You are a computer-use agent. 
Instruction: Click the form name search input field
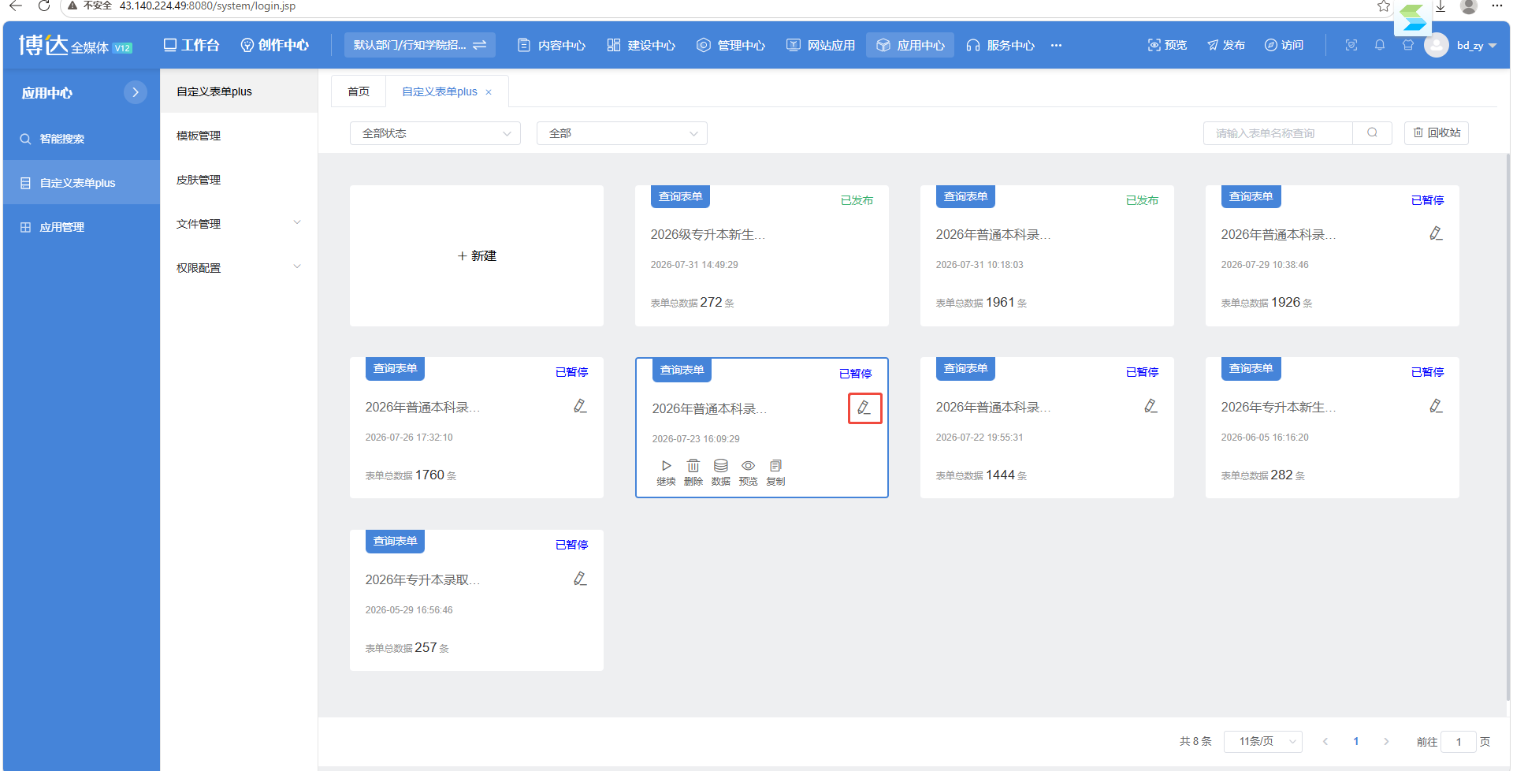[x=1278, y=132]
